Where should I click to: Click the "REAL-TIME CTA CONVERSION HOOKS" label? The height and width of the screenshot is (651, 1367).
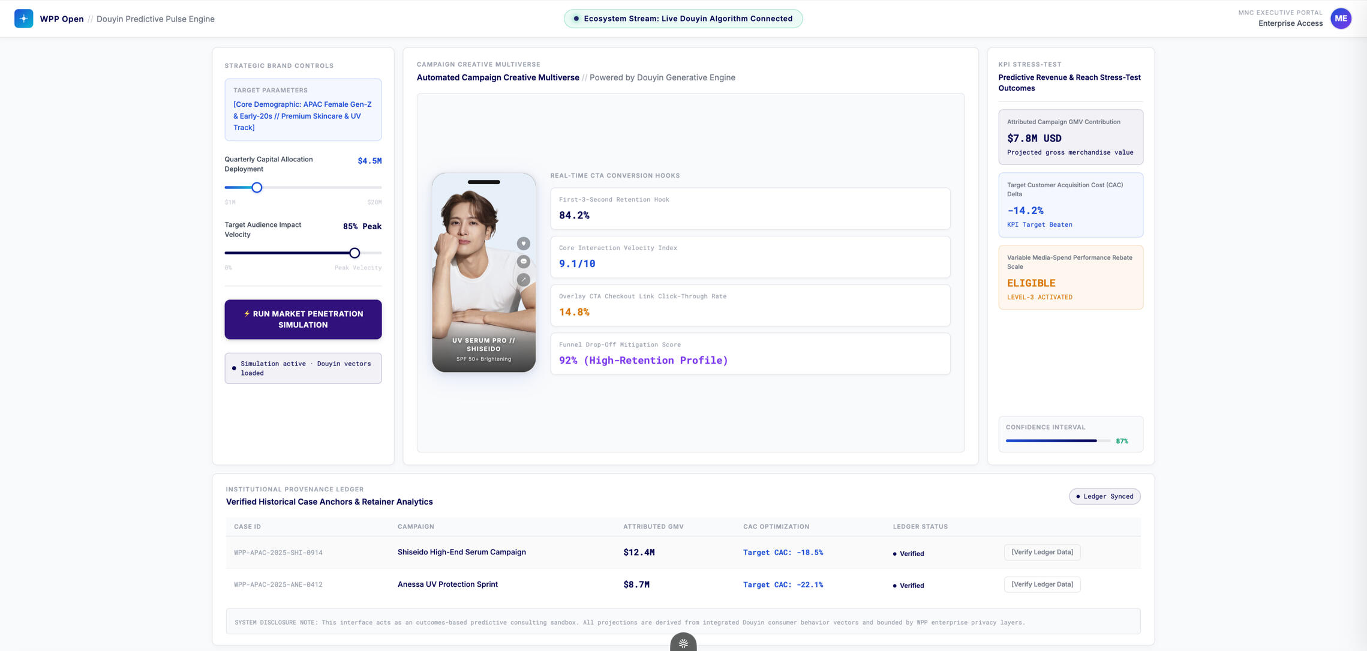[x=615, y=176]
